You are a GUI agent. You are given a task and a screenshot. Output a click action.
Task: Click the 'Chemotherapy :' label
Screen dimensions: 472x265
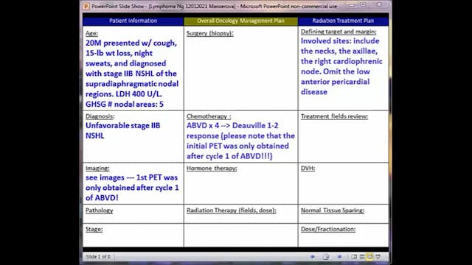tap(209, 116)
